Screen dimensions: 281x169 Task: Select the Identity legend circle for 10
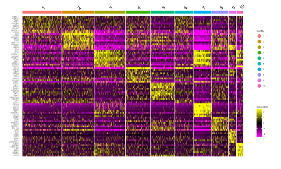click(260, 86)
